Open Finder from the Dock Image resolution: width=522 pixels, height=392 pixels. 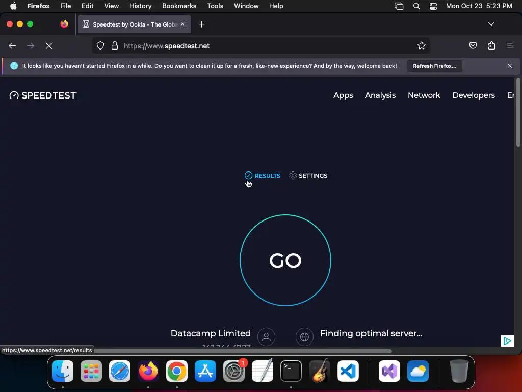[63, 371]
